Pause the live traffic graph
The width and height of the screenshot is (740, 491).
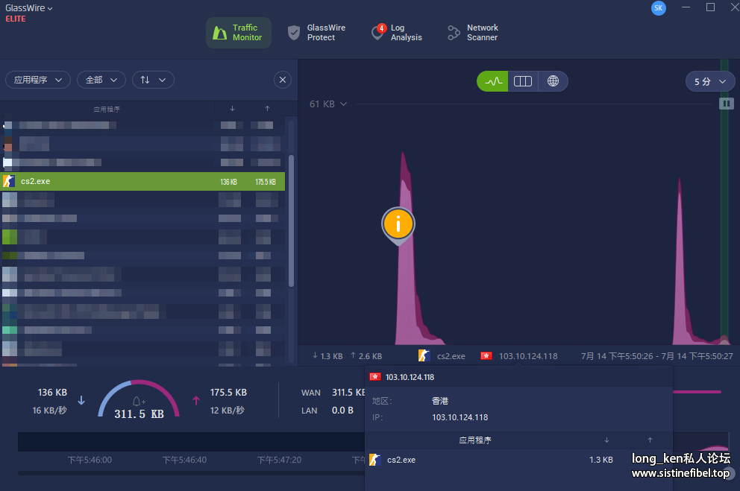726,104
